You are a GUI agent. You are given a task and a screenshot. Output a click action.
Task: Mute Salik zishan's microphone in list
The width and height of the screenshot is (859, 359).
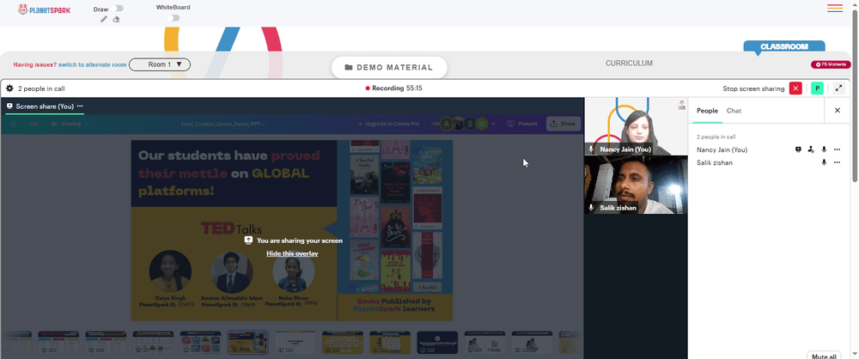tap(824, 163)
